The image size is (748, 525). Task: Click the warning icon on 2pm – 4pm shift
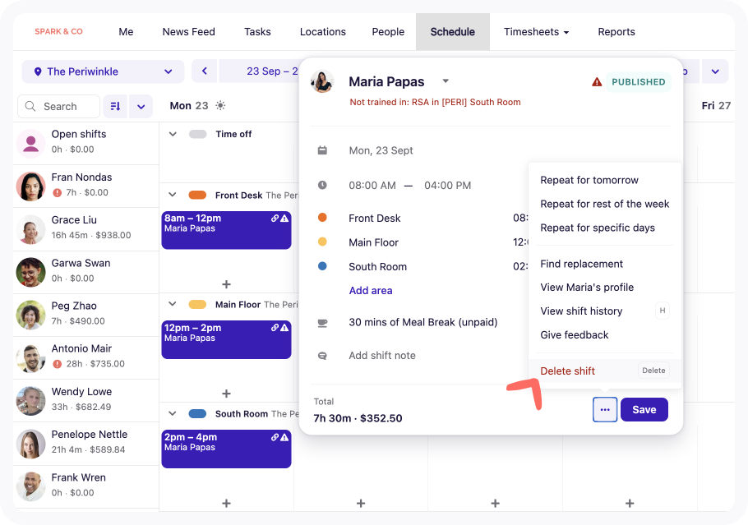tap(284, 437)
